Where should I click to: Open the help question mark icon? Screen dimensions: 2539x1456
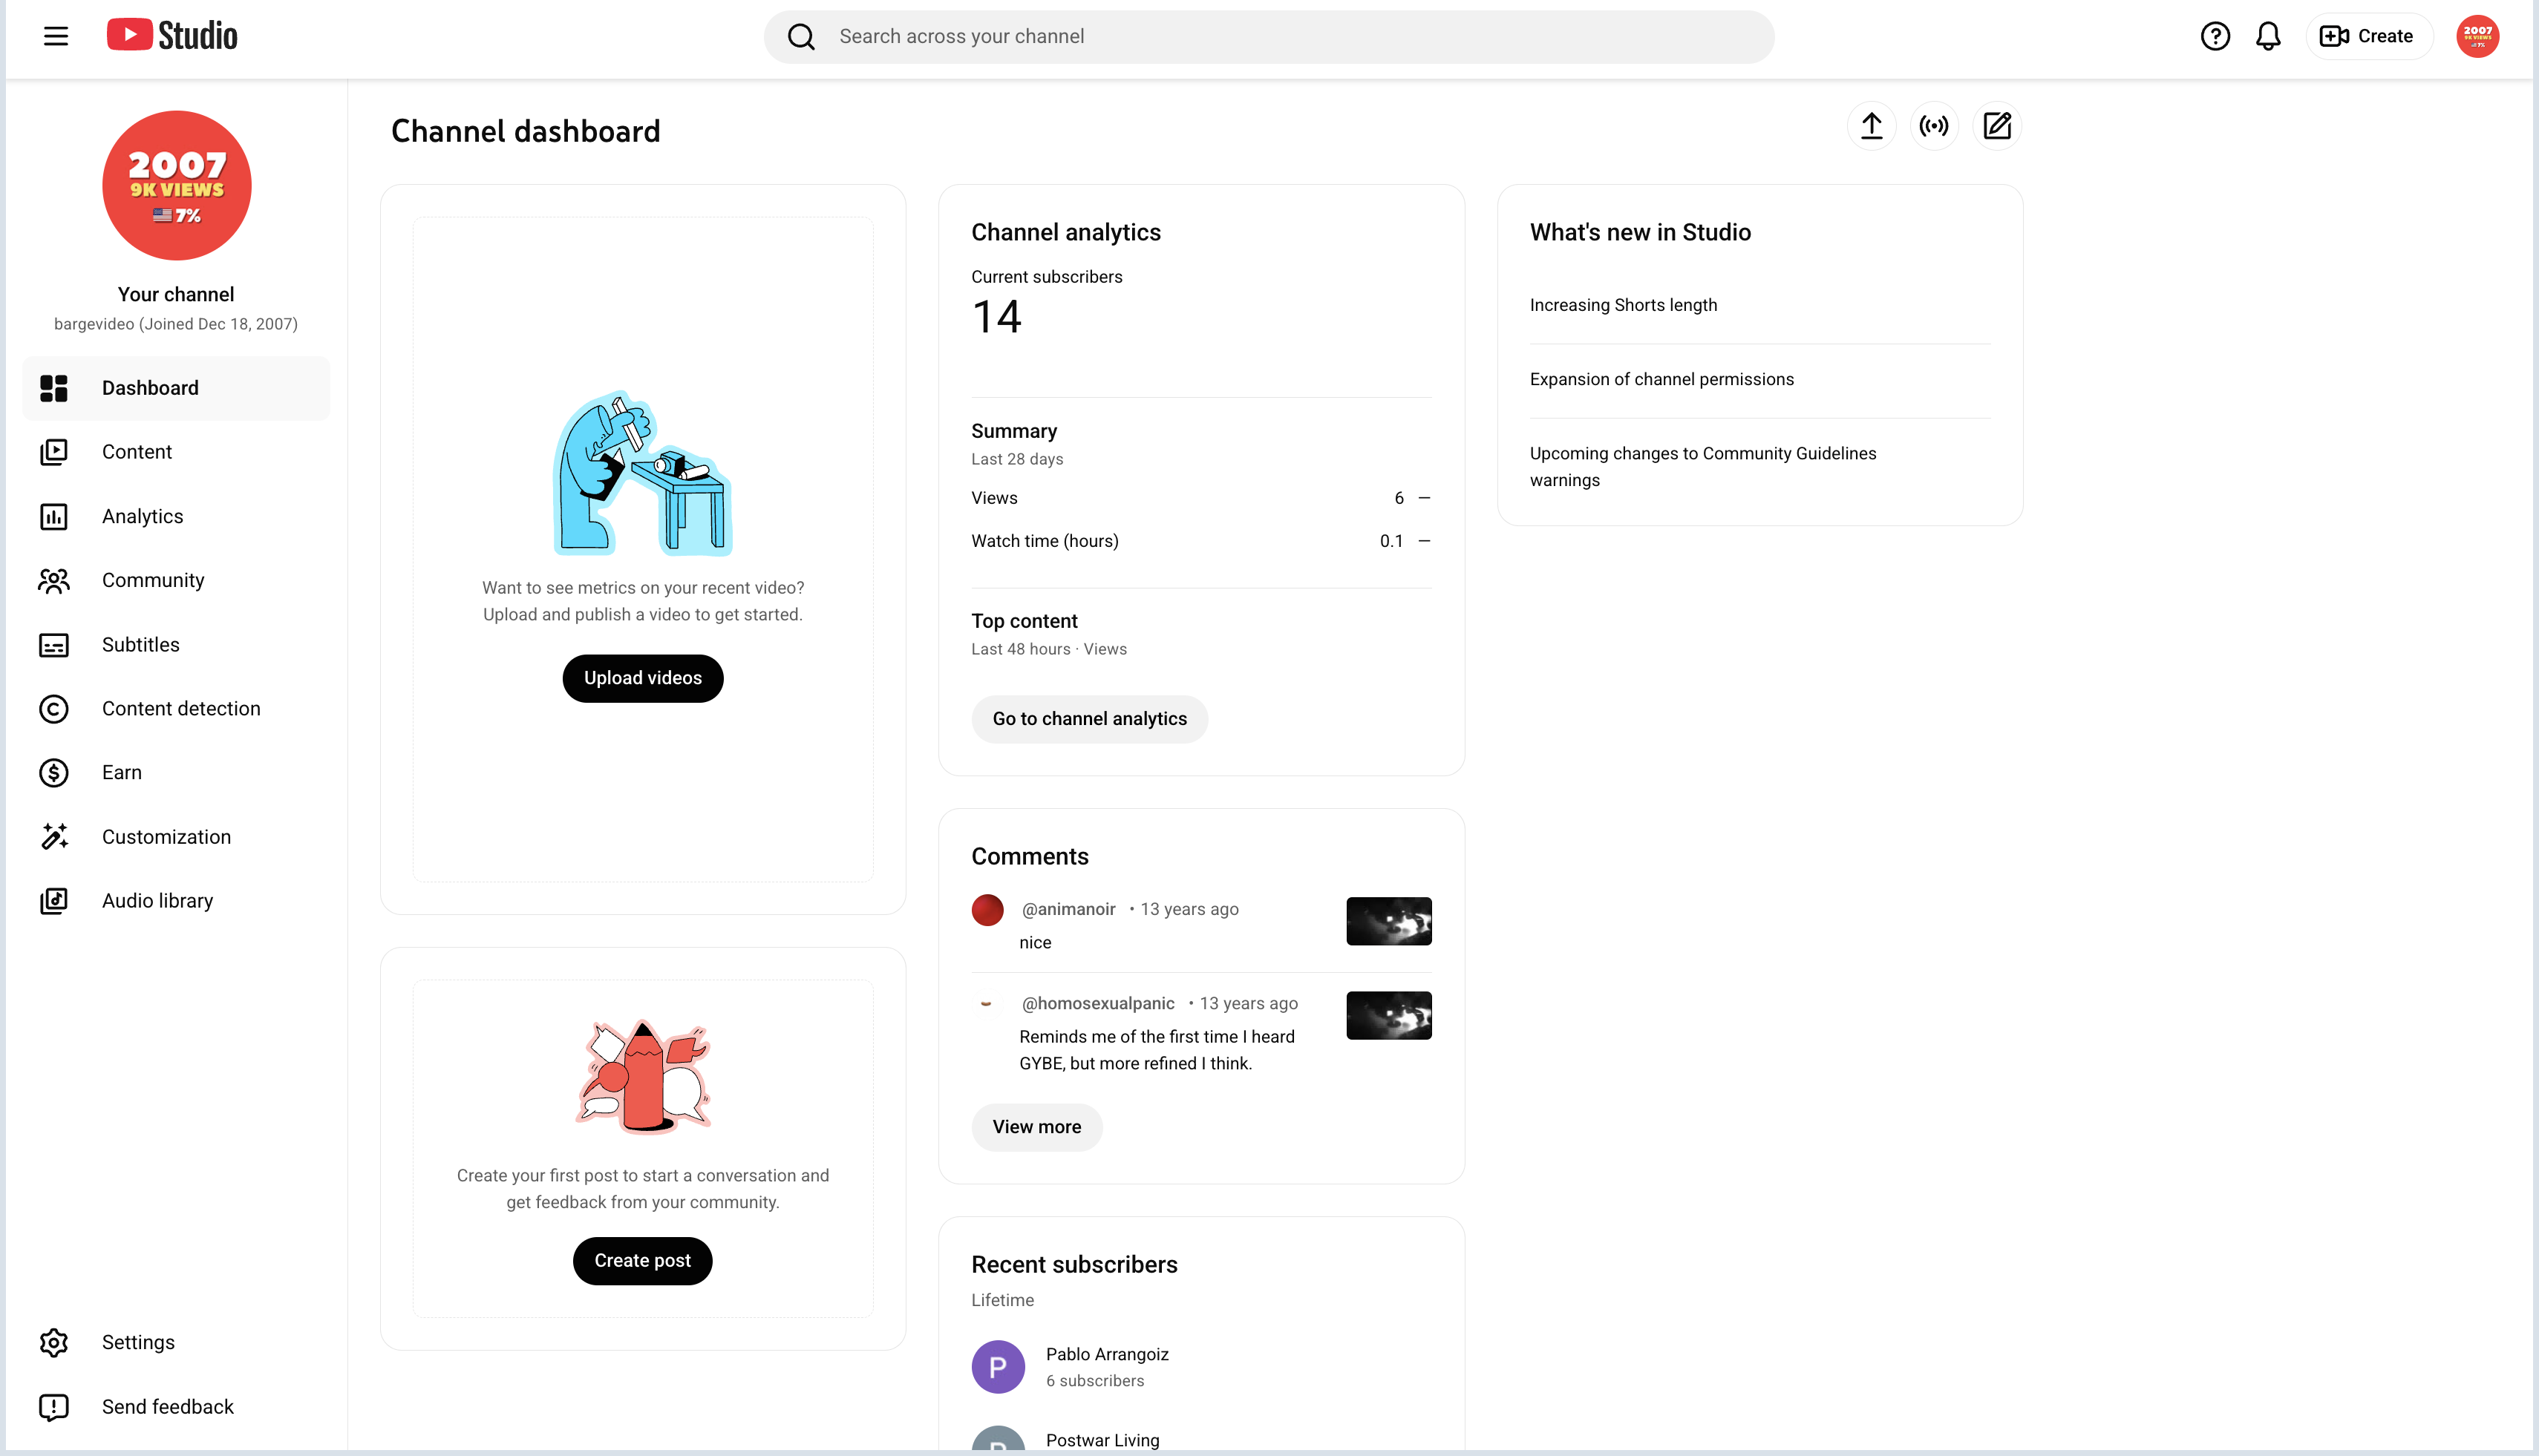click(2215, 36)
